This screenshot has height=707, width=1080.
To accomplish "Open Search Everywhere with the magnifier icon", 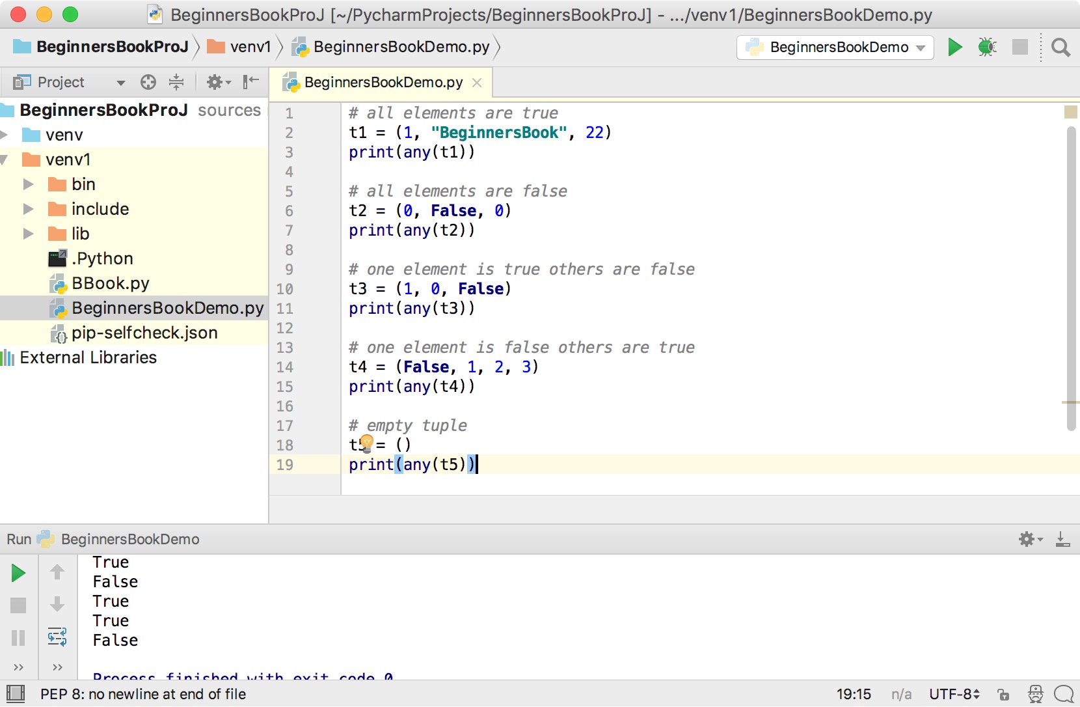I will [1060, 47].
